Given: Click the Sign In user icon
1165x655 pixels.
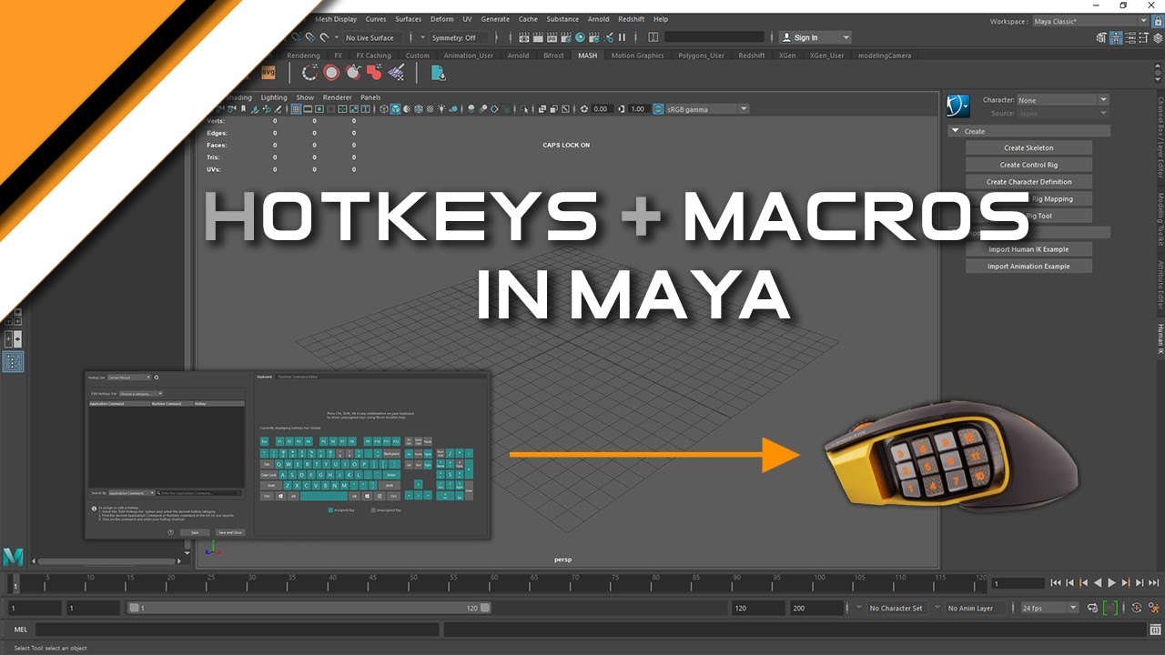Looking at the screenshot, I should 786,37.
